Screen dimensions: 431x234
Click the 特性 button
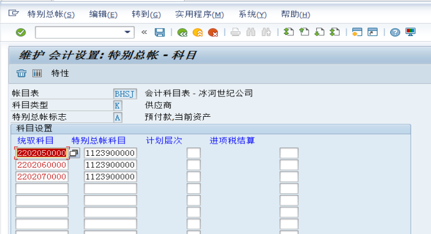tap(60, 73)
